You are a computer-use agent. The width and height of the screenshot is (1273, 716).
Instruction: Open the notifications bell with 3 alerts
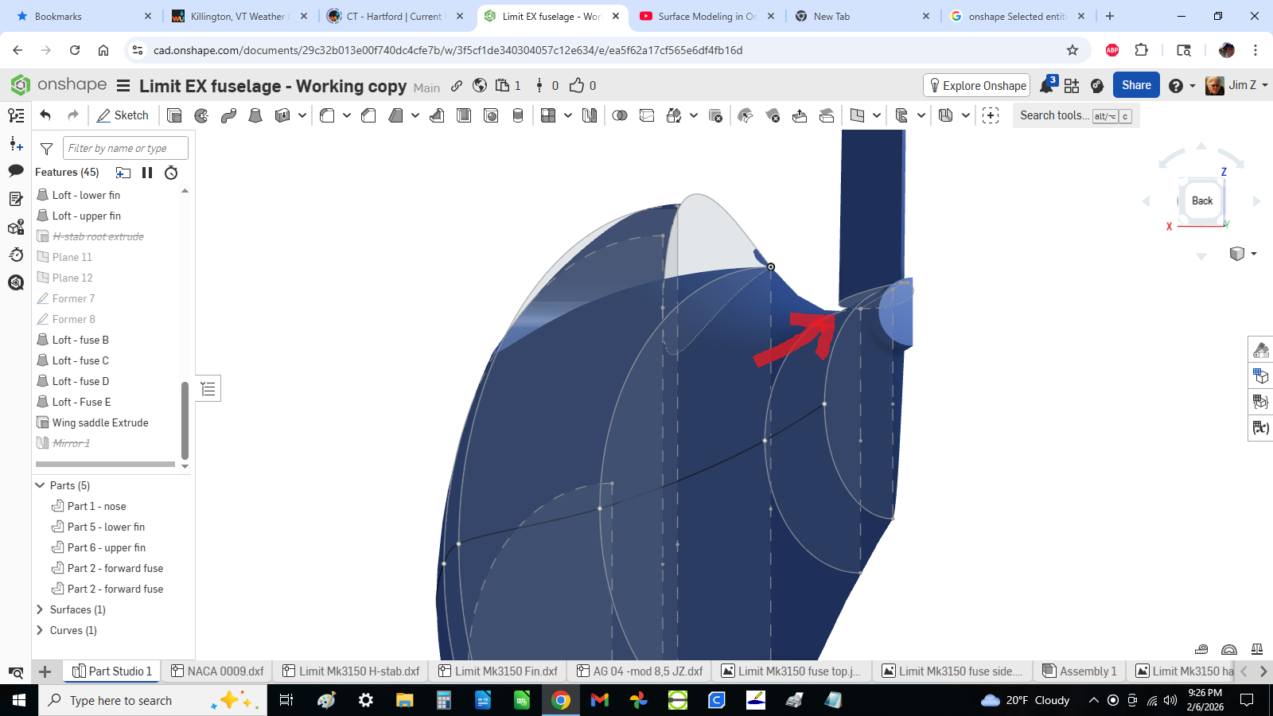[x=1046, y=84]
